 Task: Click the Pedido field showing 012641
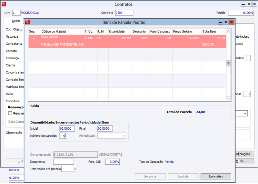click(241, 13)
